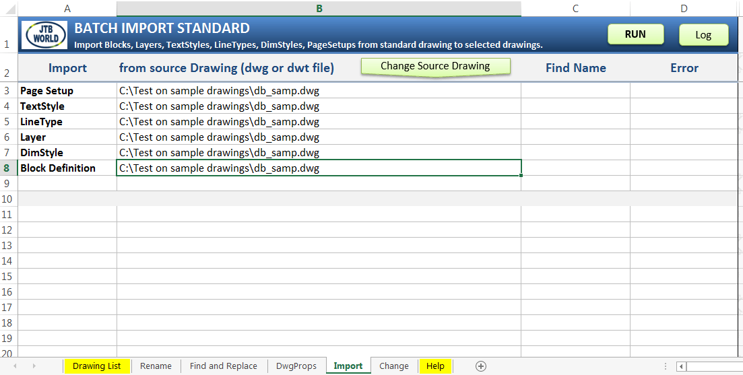The height and width of the screenshot is (375, 743).
Task: Click the horizontal scrollbar left arrow
Action: [682, 366]
